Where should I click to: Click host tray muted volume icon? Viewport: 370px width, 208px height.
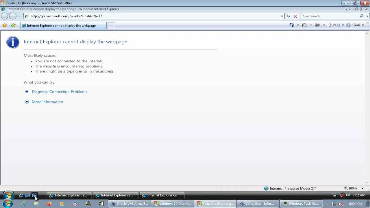point(341,204)
